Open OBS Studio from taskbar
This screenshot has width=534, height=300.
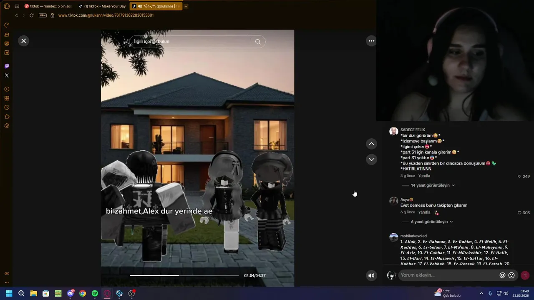click(132, 293)
